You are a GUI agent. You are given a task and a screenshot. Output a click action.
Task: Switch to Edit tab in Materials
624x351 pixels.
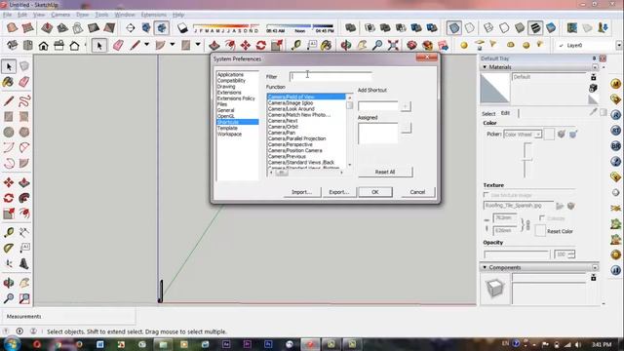505,113
